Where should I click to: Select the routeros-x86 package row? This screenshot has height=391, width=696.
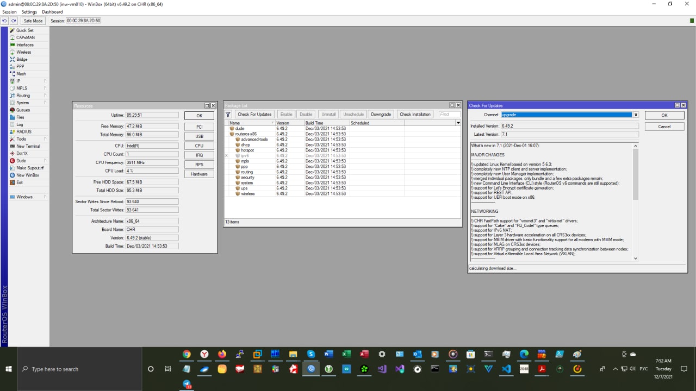[342, 134]
